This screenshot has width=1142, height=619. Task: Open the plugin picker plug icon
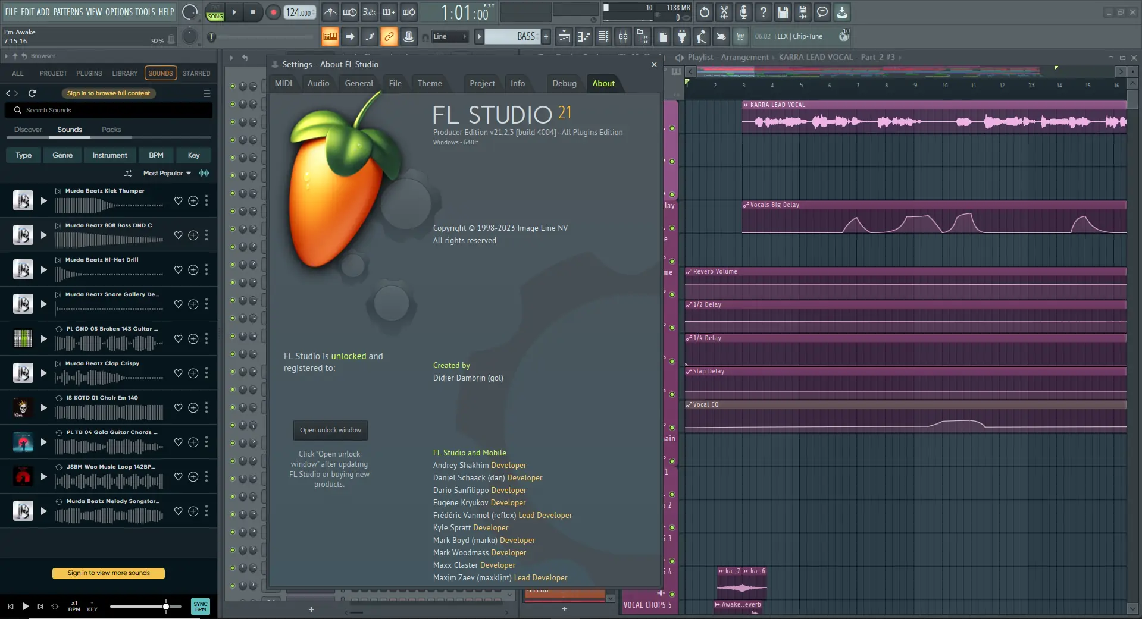(682, 37)
